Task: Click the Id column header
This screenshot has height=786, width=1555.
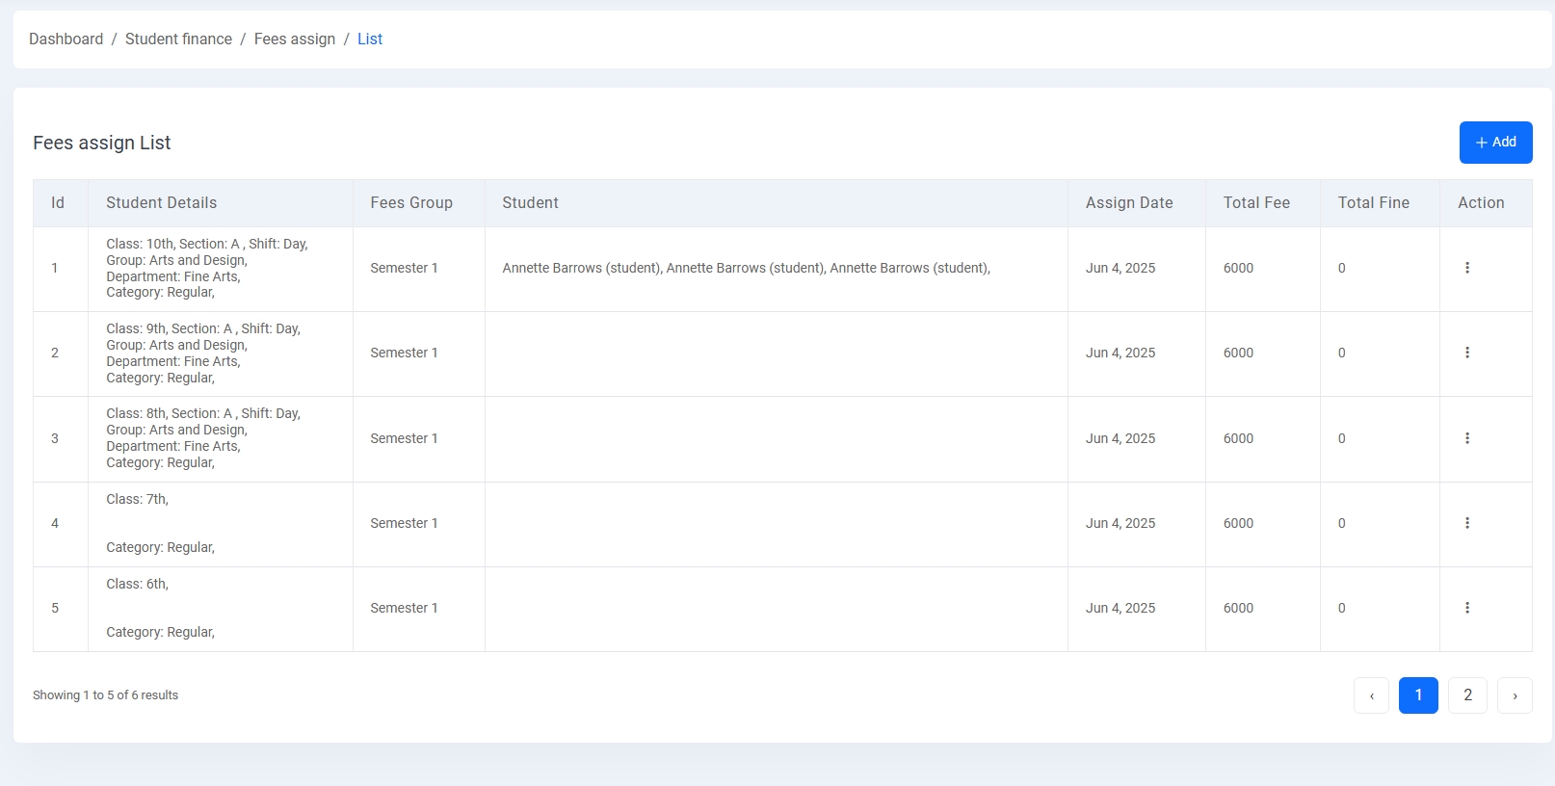Action: tap(58, 203)
